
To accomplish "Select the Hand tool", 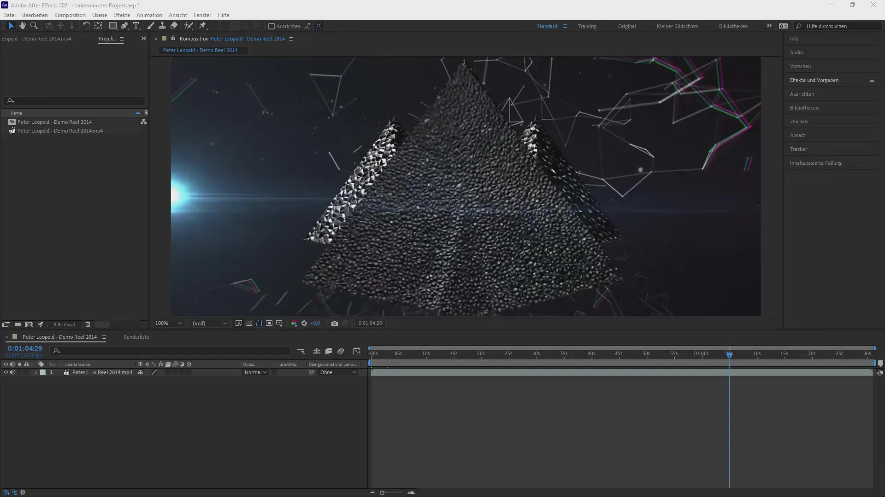I will [22, 26].
